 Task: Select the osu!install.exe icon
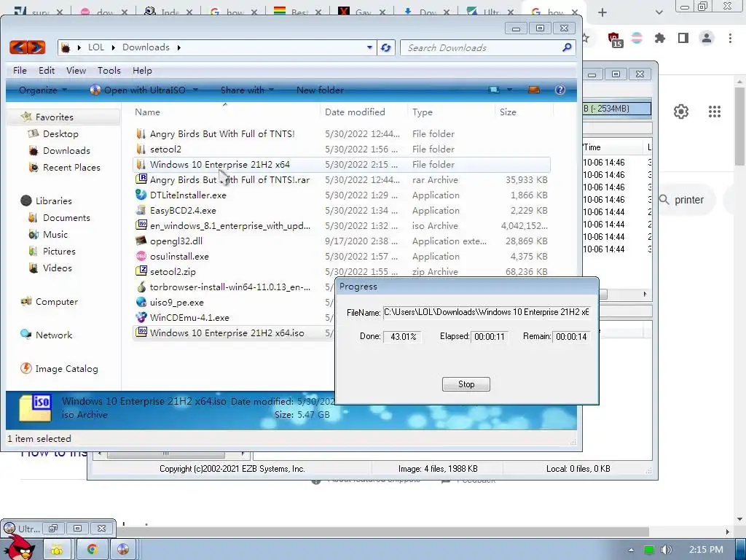click(x=141, y=256)
